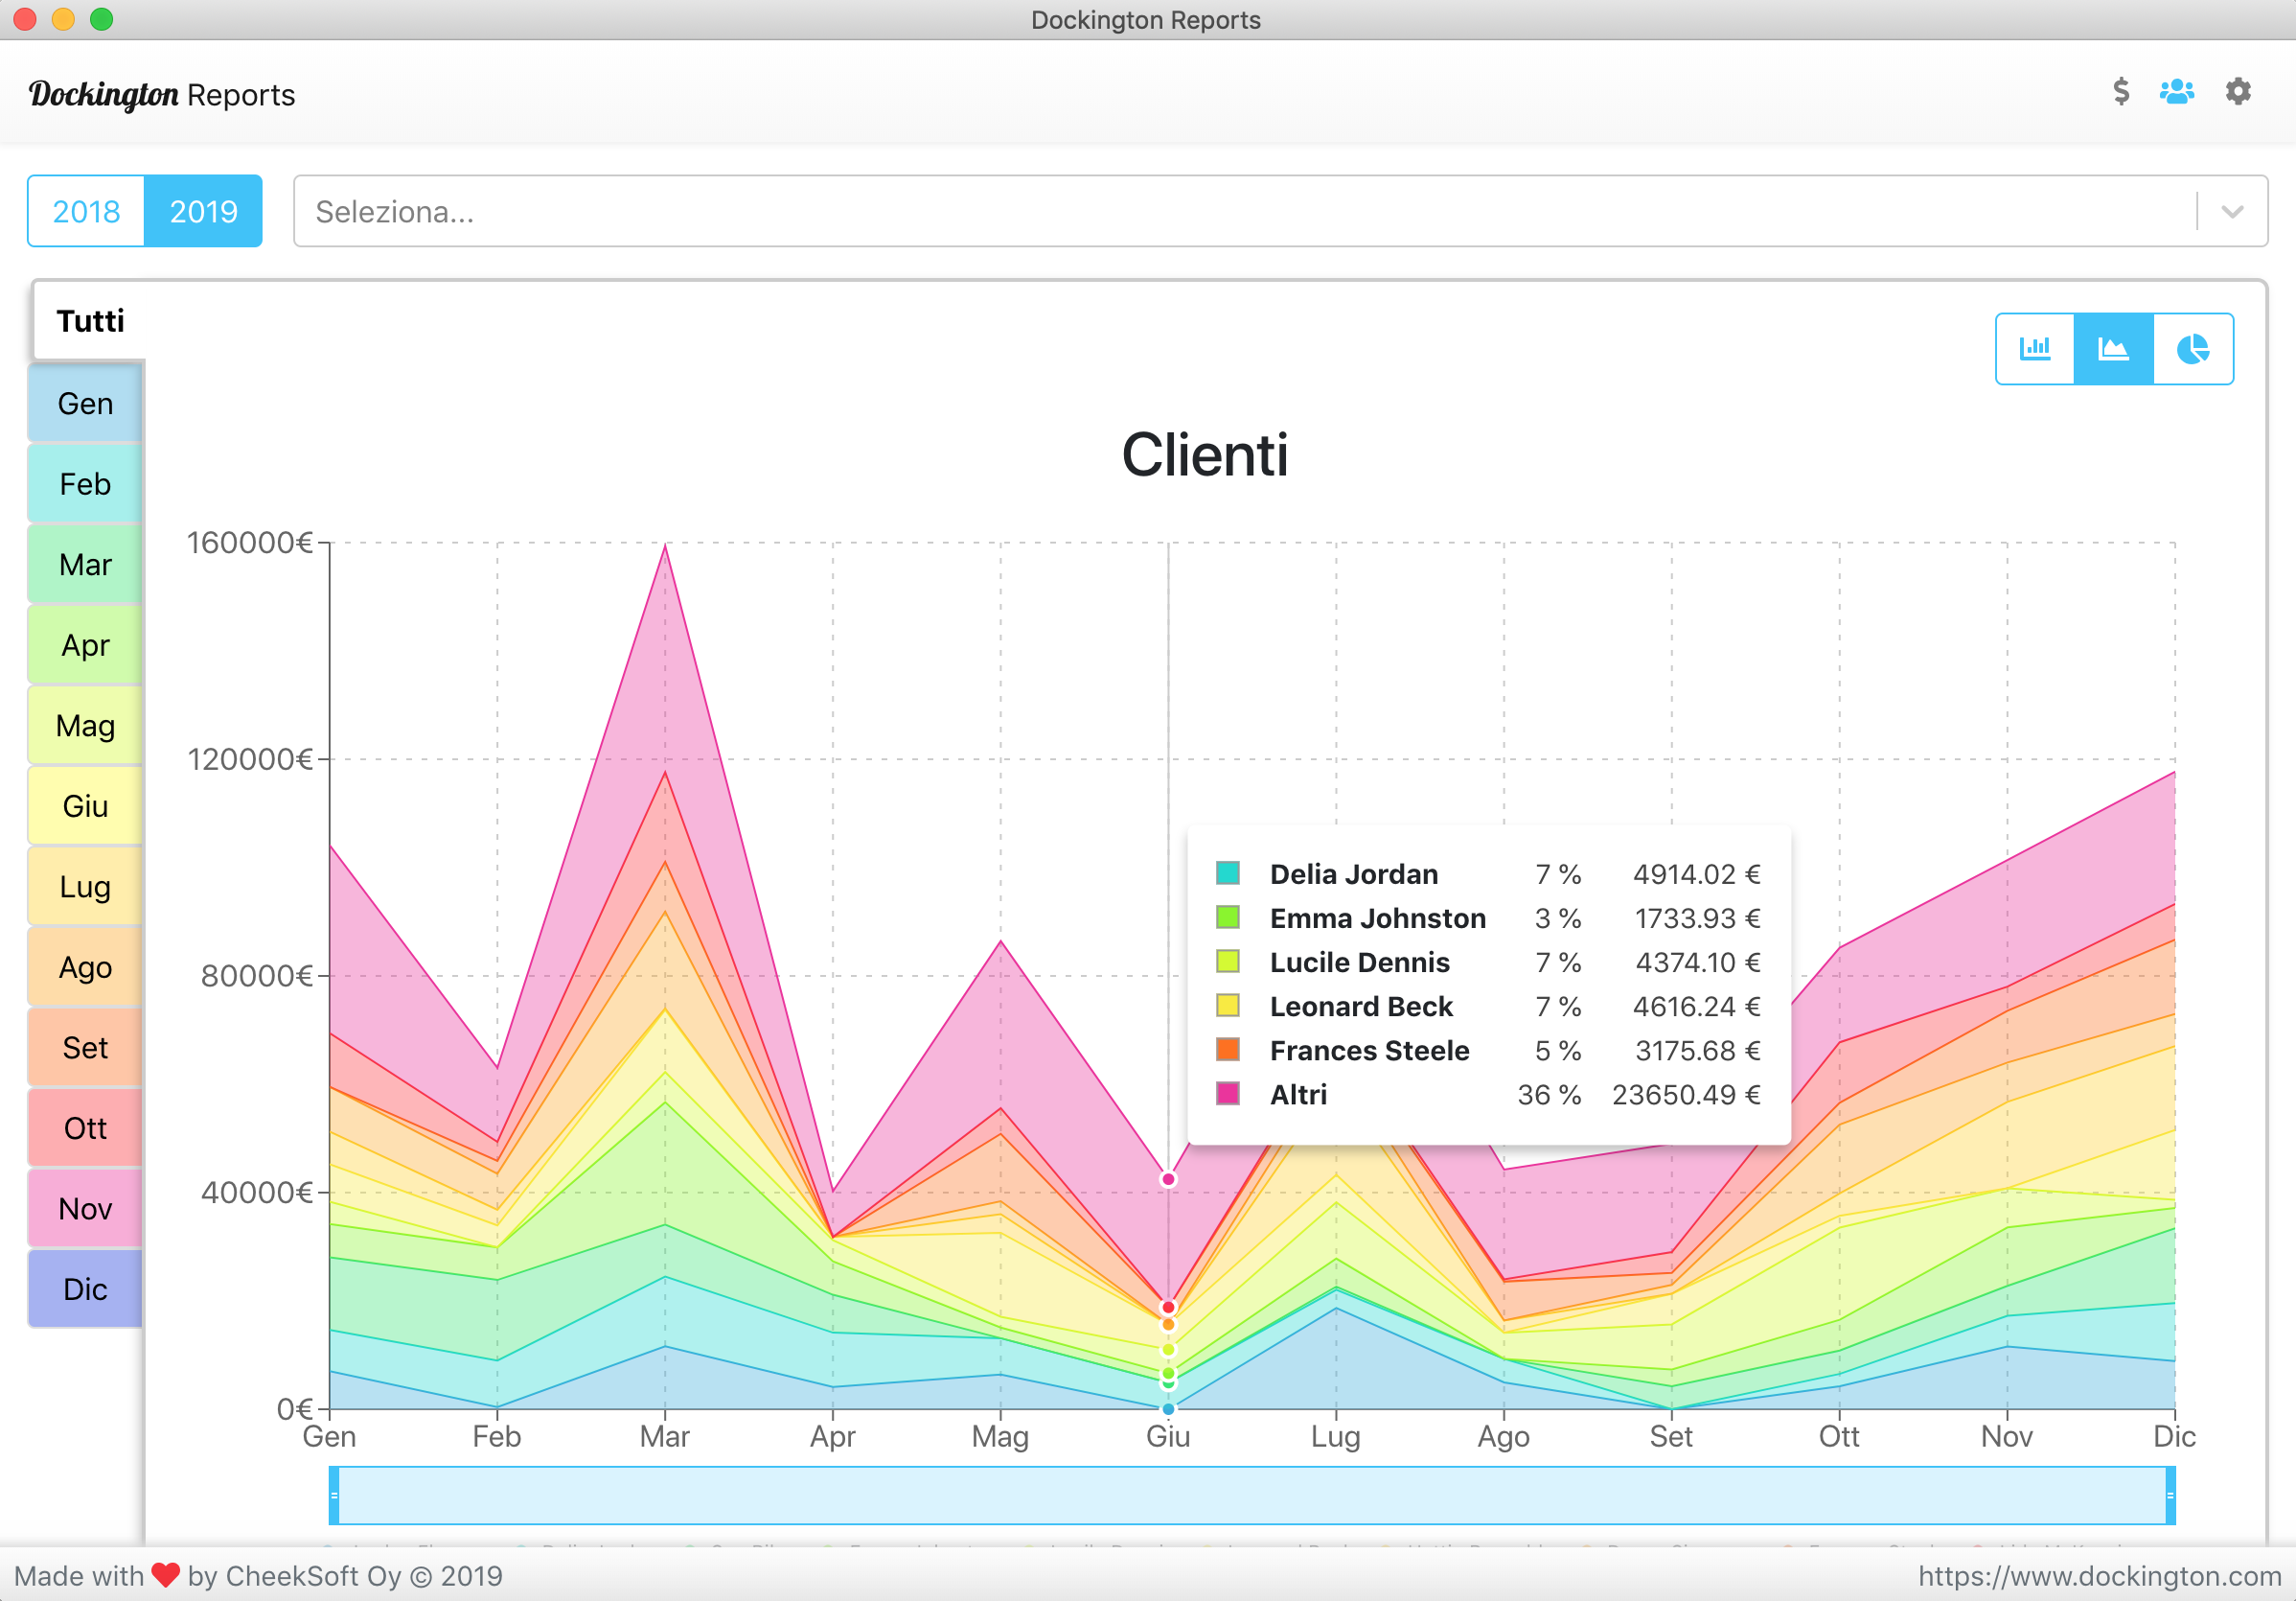Image resolution: width=2296 pixels, height=1601 pixels.
Task: Select the Feb month tab
Action: pyautogui.click(x=85, y=484)
